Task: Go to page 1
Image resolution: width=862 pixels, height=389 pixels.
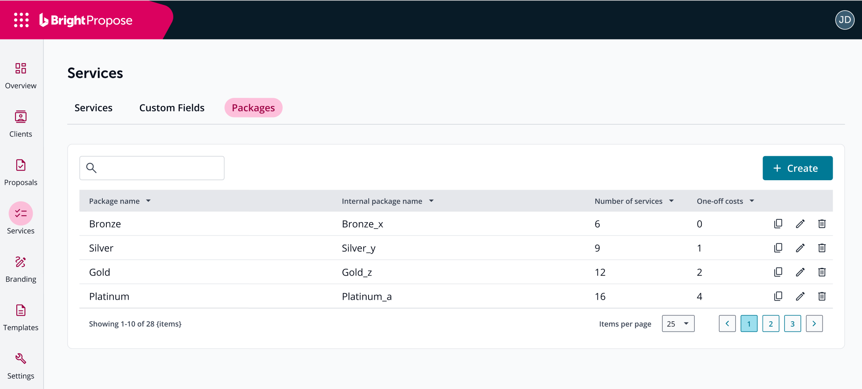Action: pyautogui.click(x=749, y=324)
